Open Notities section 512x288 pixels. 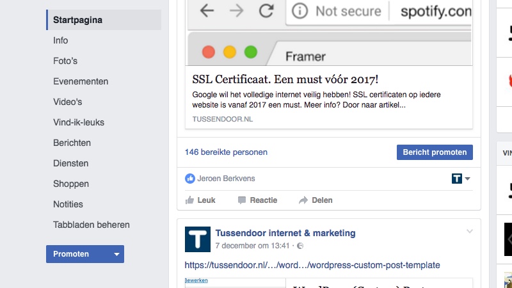pyautogui.click(x=68, y=204)
